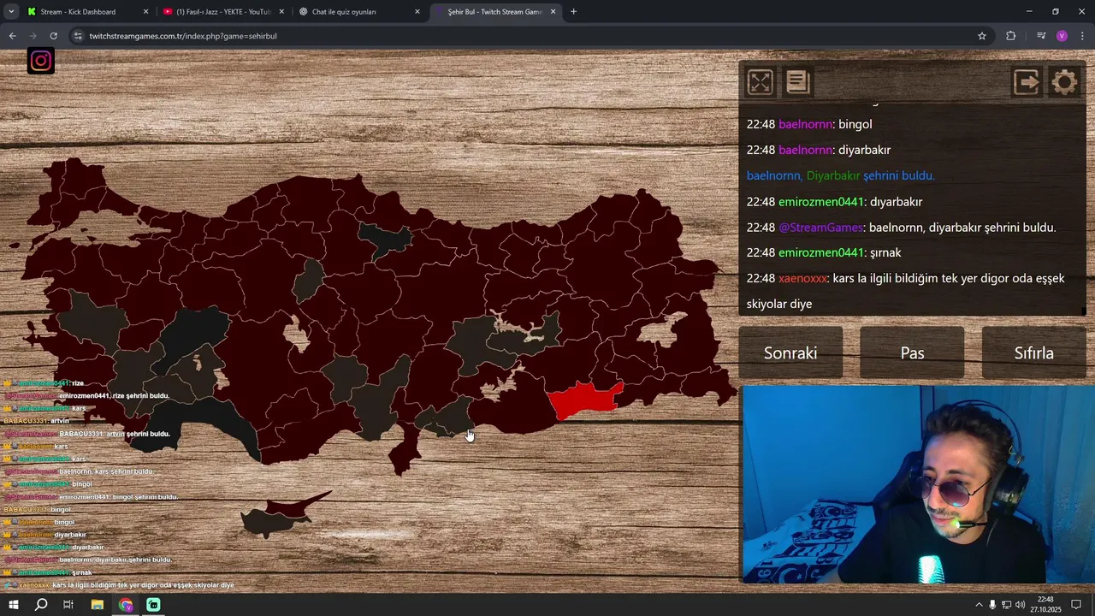Click the microphone icon in system tray

tap(992, 605)
